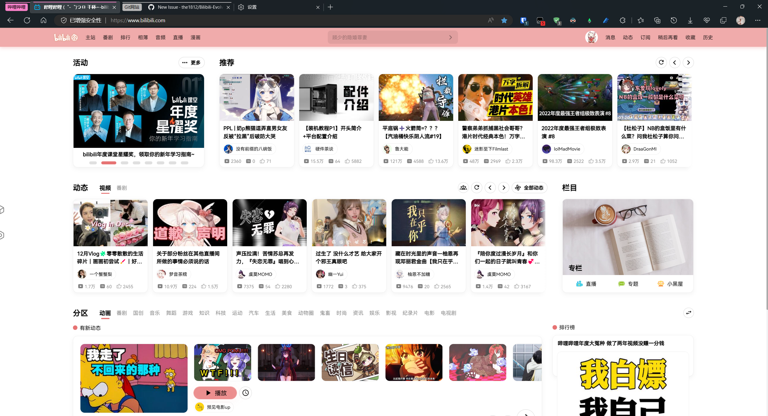Add to watch later clock icon
This screenshot has height=416, width=768.
[245, 393]
